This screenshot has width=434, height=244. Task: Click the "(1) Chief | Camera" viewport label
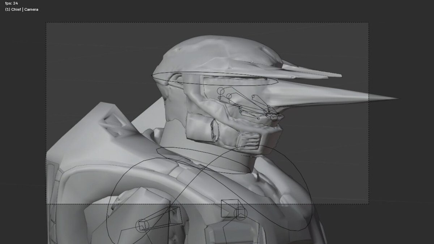pyautogui.click(x=22, y=9)
